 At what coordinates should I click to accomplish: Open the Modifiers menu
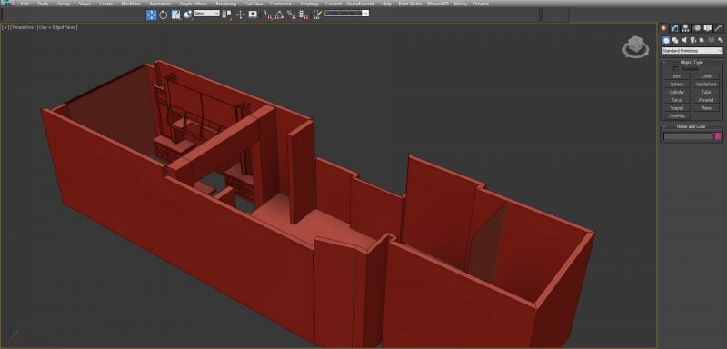point(131,4)
